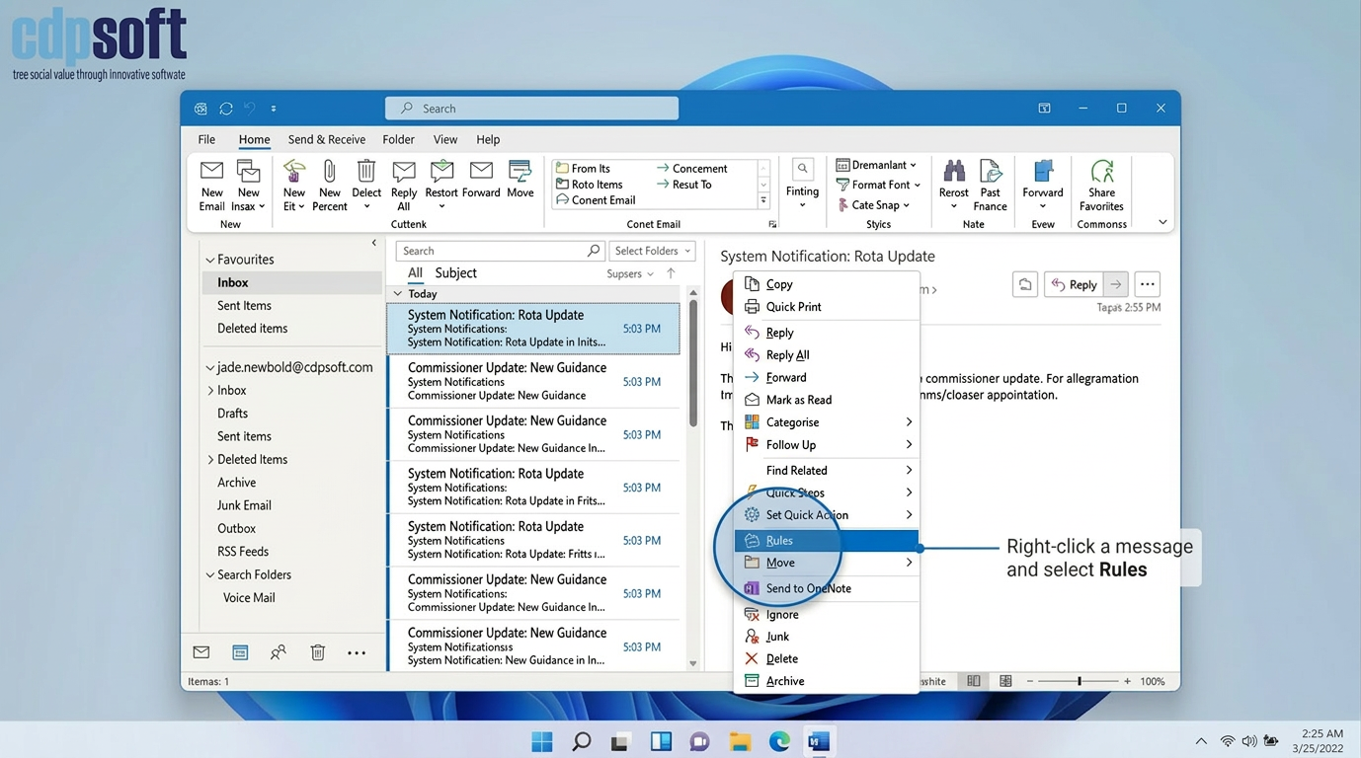Click the more actions ellipsis in reading pane
Image resolution: width=1361 pixels, height=758 pixels.
coord(1147,284)
